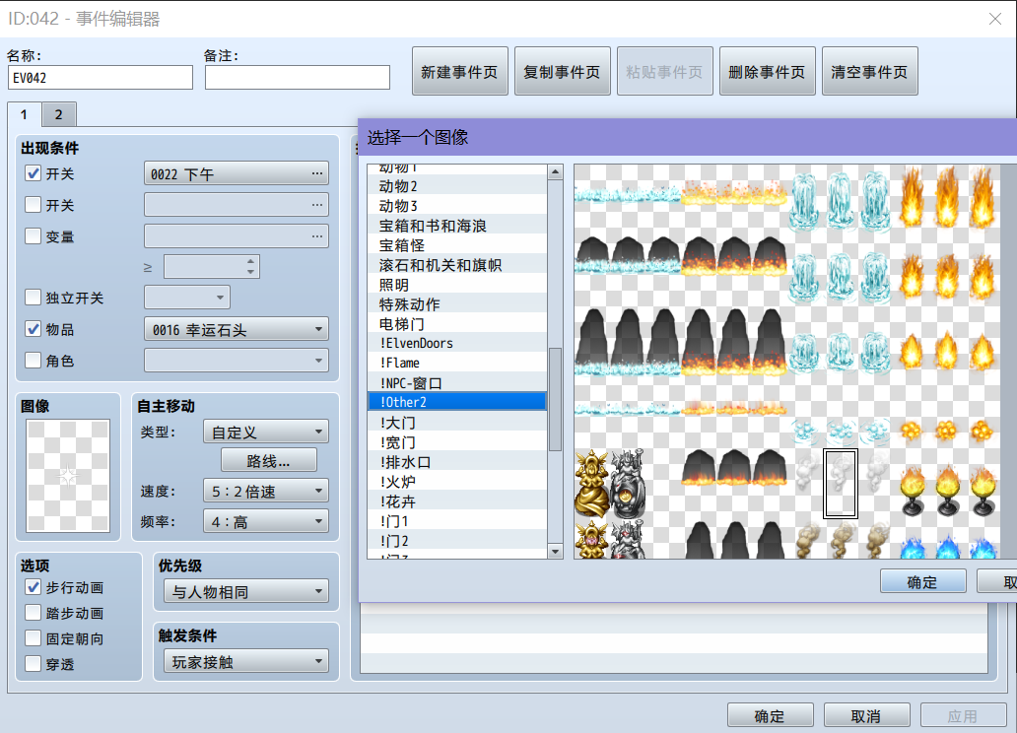Viewport: 1017px width, 733px height.
Task: Pick the leftmost flaming brazier stand sprite
Action: tap(912, 491)
